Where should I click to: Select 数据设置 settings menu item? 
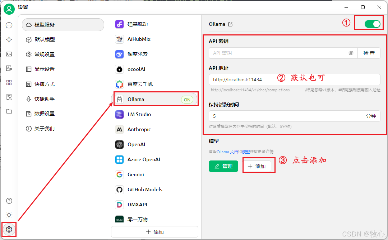(x=63, y=114)
